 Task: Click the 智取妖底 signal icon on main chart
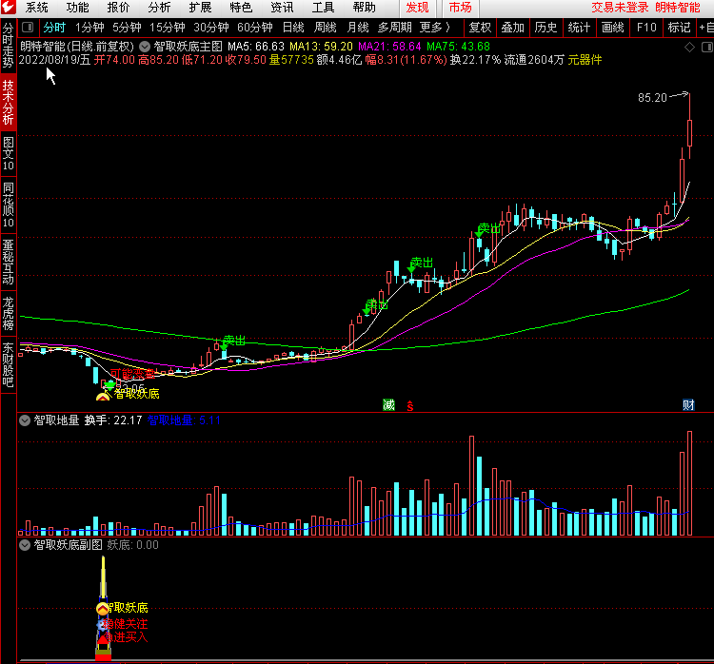click(104, 397)
